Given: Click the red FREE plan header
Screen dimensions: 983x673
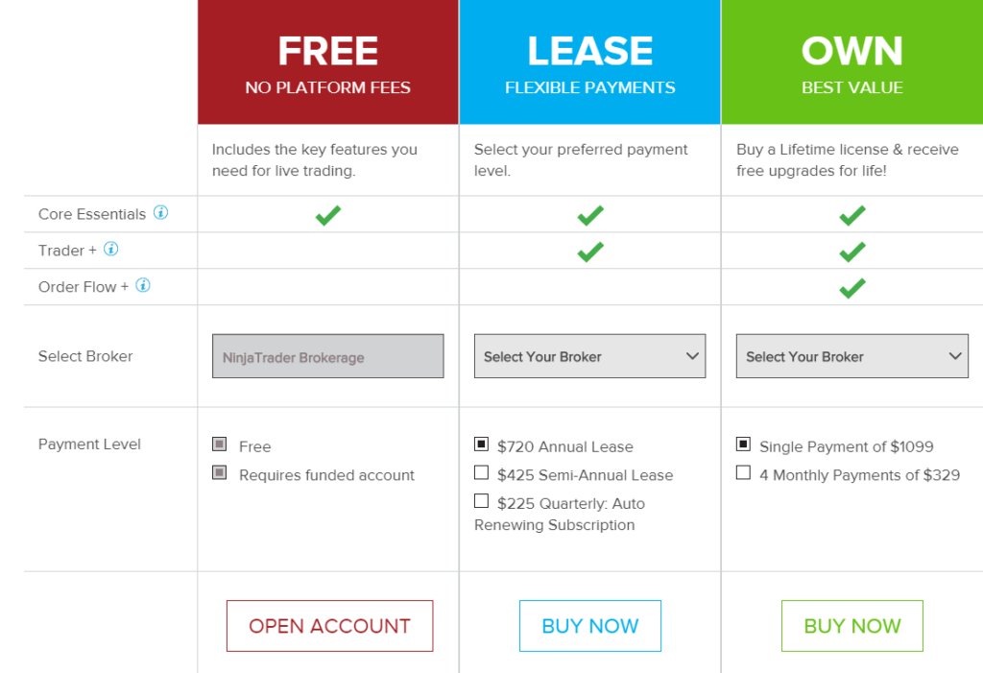Looking at the screenshot, I should click(327, 62).
